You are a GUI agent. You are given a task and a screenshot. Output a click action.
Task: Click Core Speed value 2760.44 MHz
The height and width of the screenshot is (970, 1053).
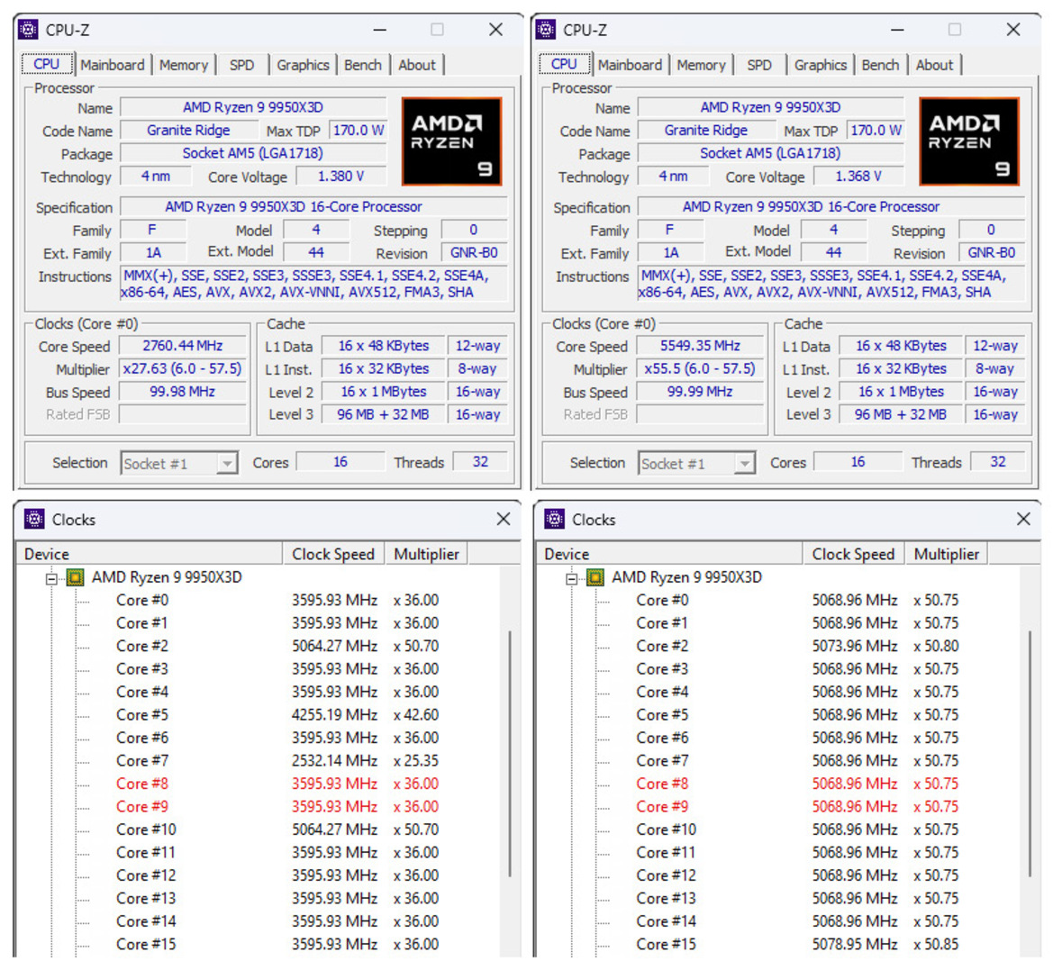pos(183,346)
